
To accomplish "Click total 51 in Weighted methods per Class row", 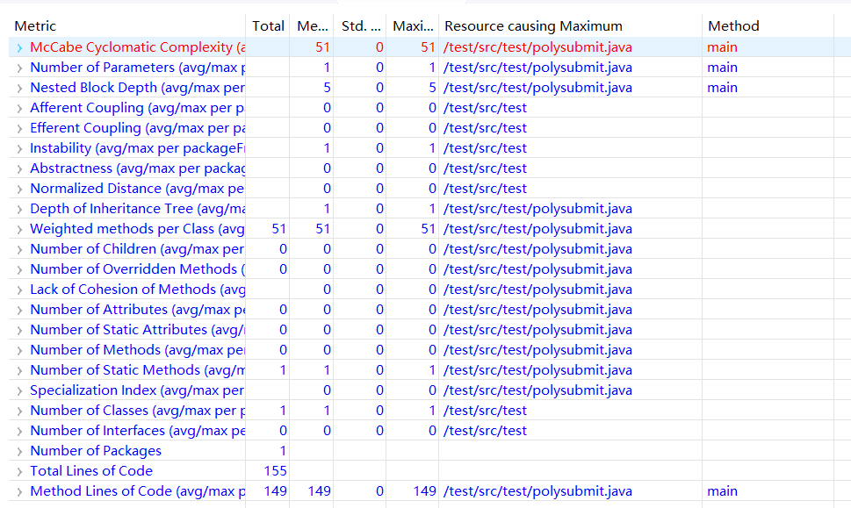I will click(278, 229).
